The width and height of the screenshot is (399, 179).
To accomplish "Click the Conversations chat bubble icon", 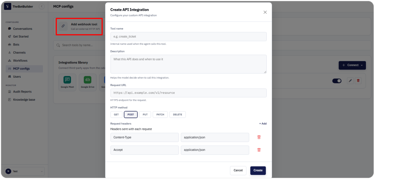I will pos(10,29).
